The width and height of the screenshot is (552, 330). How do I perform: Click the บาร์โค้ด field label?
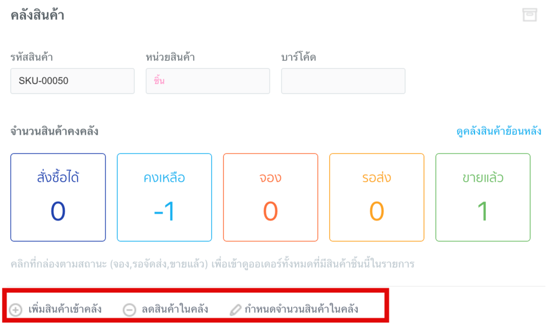pyautogui.click(x=299, y=57)
